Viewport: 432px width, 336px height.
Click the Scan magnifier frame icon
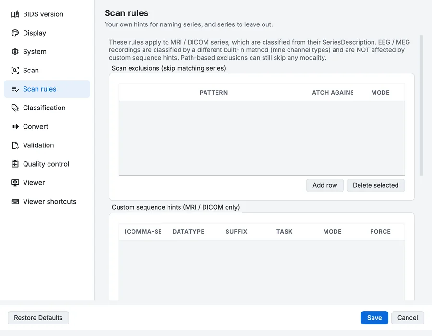(15, 70)
